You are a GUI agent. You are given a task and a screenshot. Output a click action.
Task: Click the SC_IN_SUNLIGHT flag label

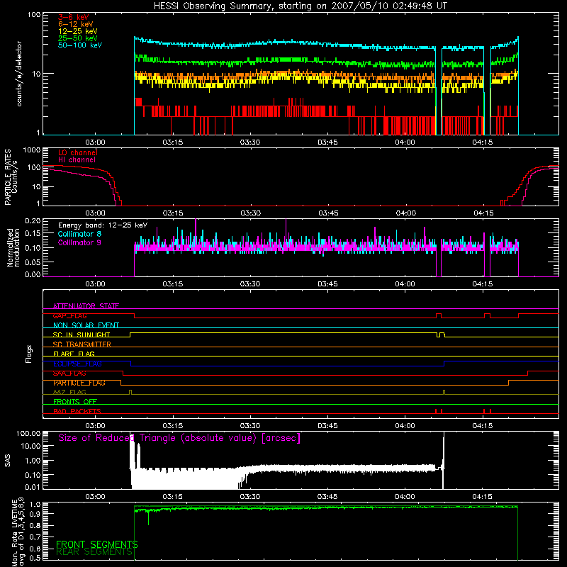tap(82, 335)
